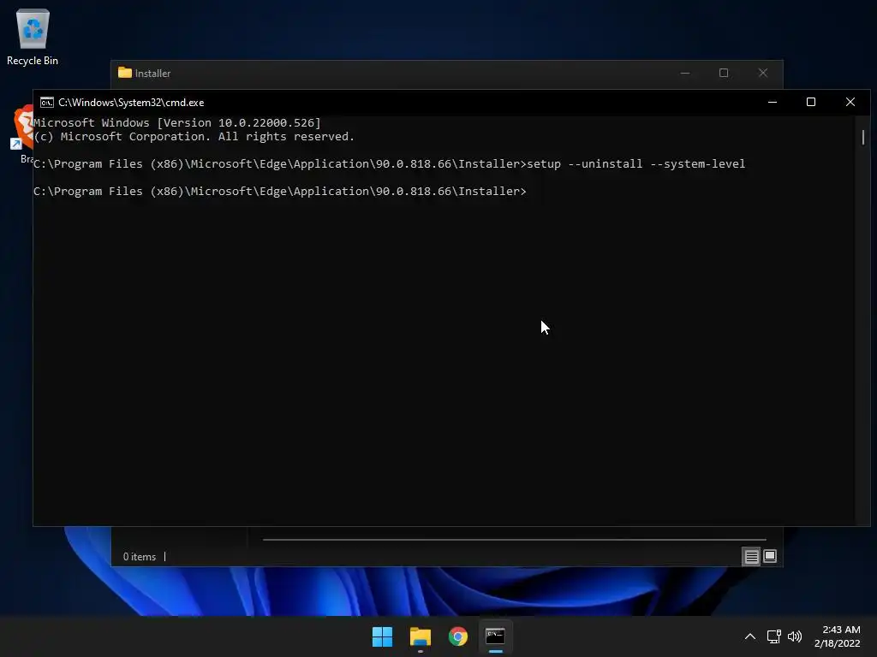
Task: Select the Command Prompt taskbar icon
Action: click(x=496, y=636)
